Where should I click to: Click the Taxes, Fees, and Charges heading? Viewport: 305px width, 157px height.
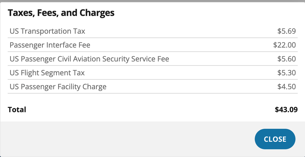coord(62,12)
